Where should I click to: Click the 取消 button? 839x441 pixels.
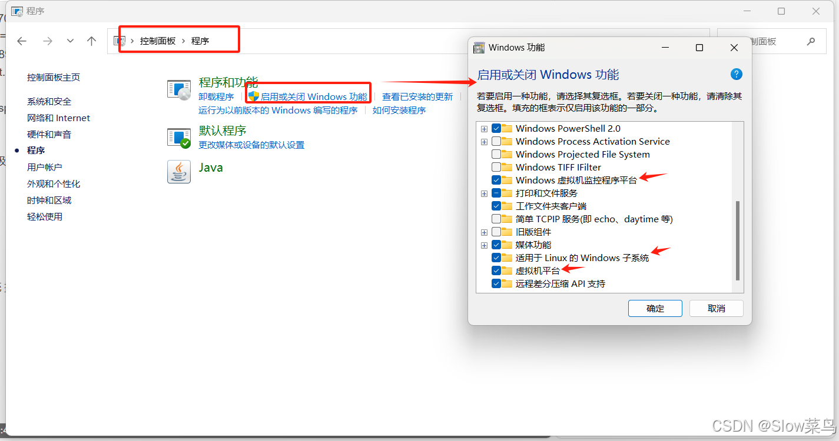(717, 309)
